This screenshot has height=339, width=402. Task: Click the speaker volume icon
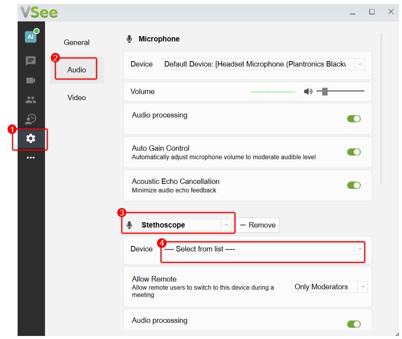(x=308, y=91)
